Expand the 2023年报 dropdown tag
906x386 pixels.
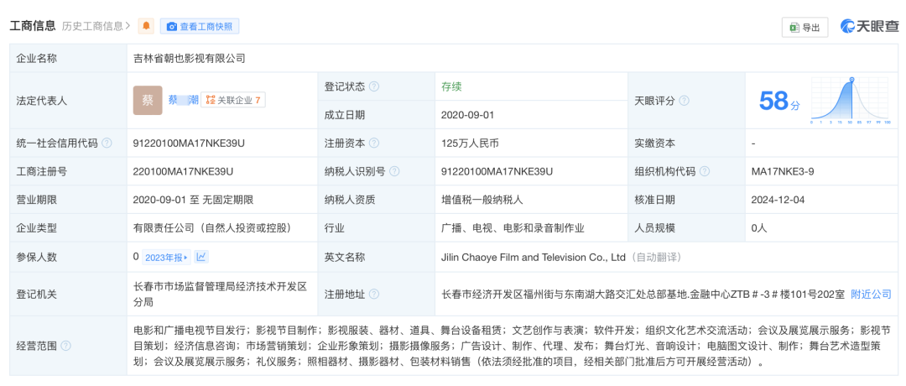tap(166, 258)
